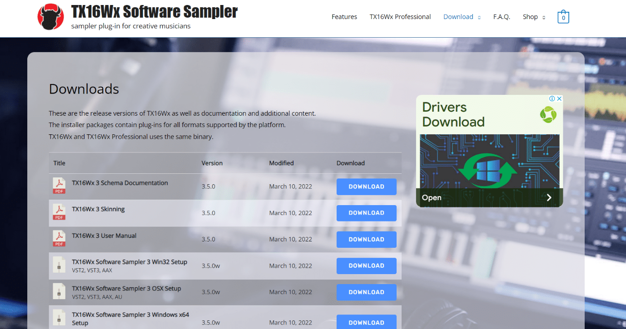Click version 3.5.0w in Win32 Setup row
The image size is (626, 329).
pos(211,265)
